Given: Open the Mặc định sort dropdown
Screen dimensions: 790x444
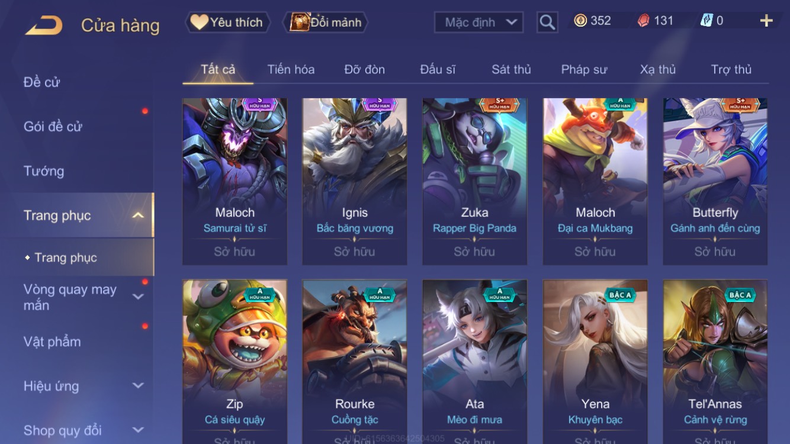Looking at the screenshot, I should [479, 22].
